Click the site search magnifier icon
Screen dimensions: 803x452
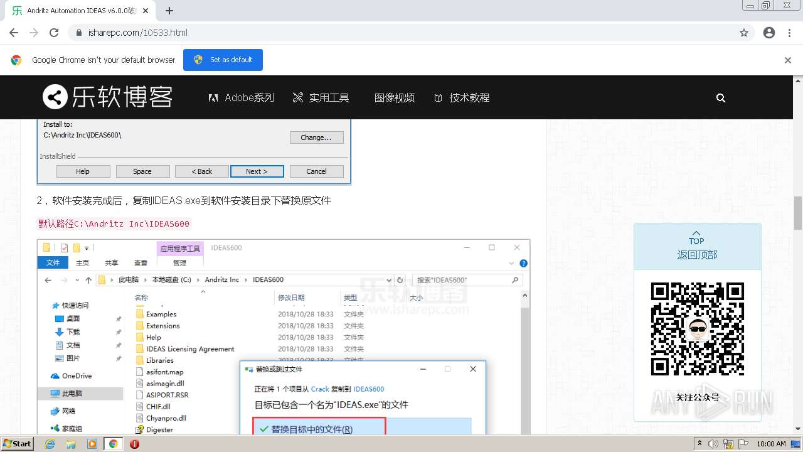click(721, 98)
